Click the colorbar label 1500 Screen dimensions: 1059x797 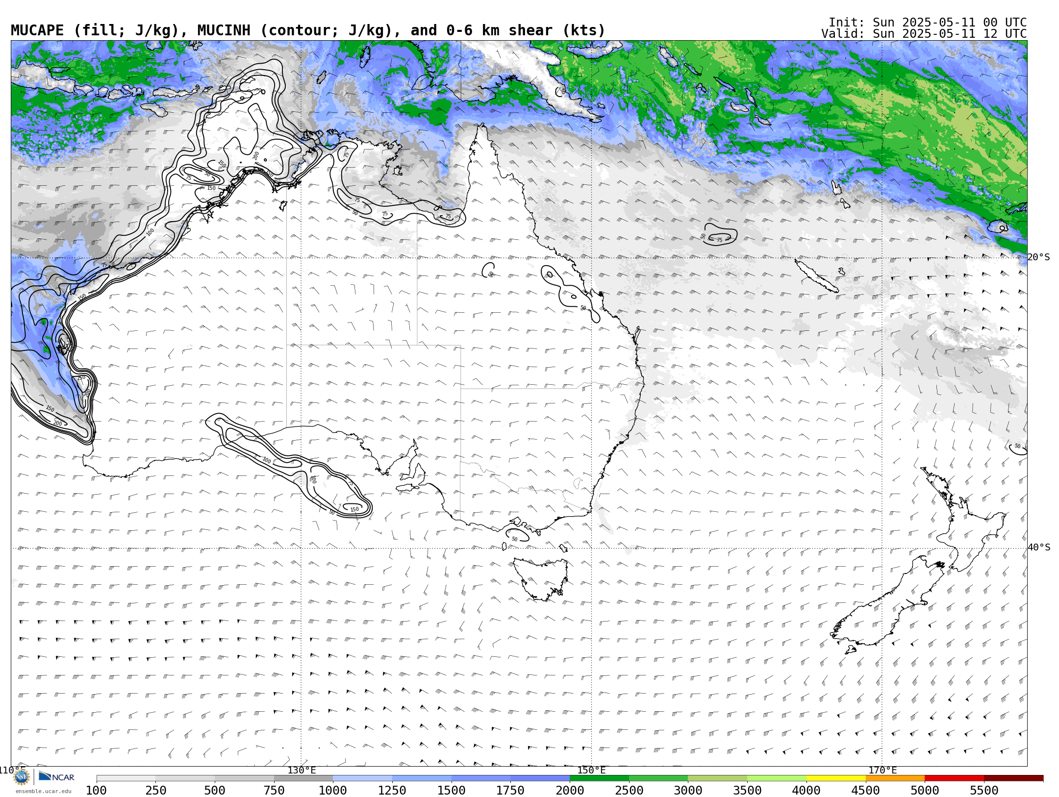coord(451,791)
